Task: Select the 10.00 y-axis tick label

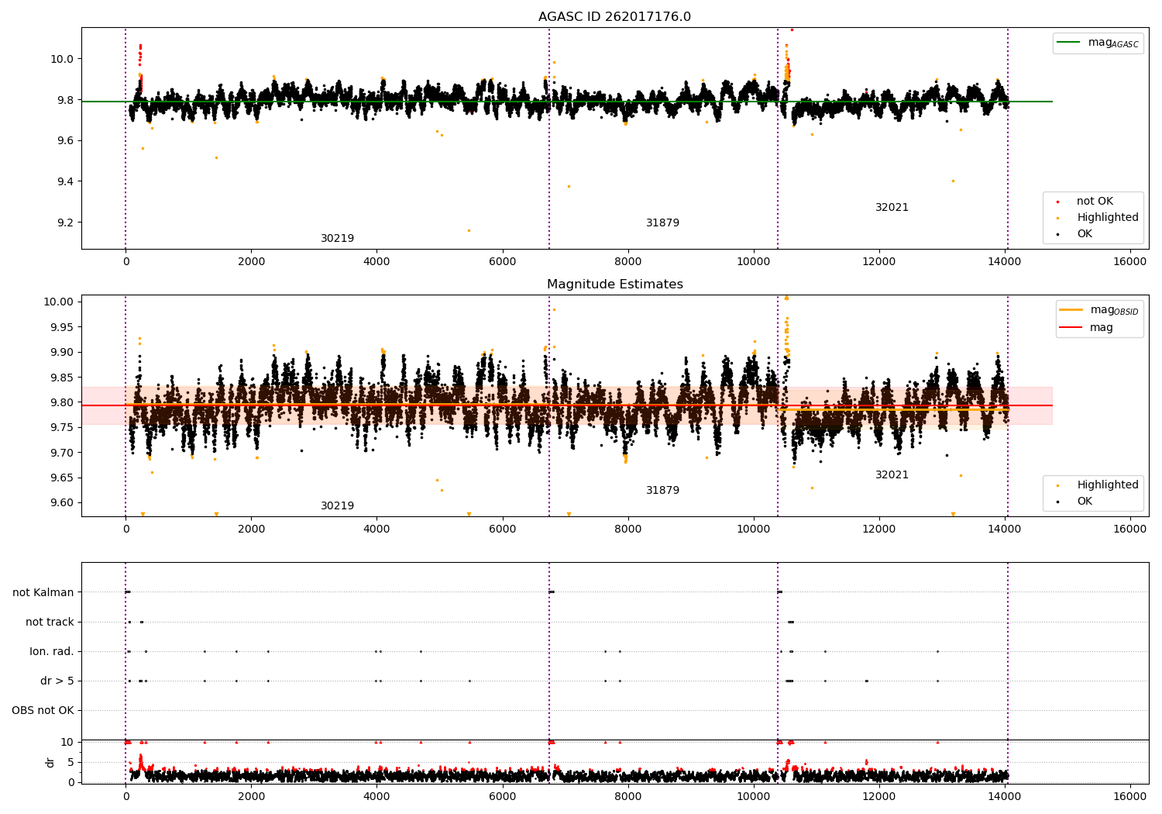Action: 60,302
